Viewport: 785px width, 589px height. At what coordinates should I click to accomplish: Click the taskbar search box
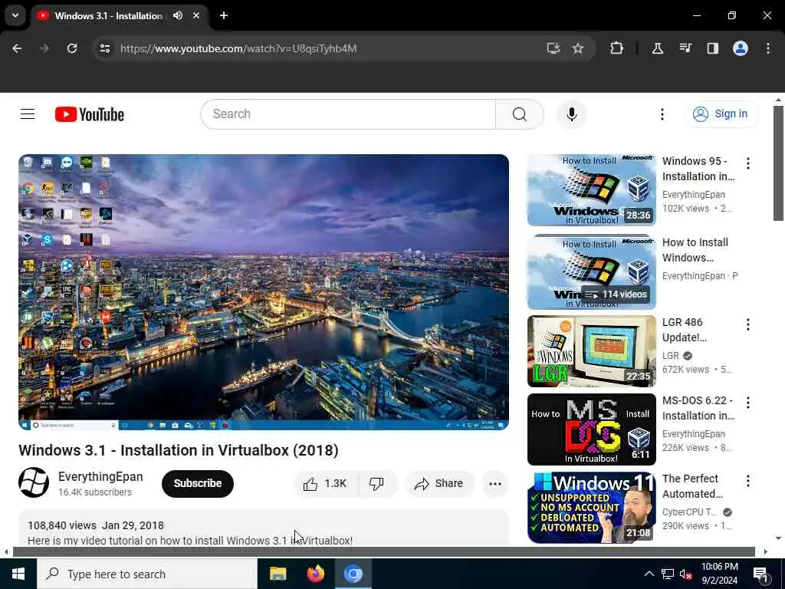[x=147, y=574]
